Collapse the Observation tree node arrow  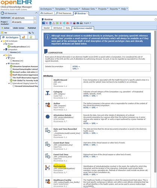[x=6, y=64]
